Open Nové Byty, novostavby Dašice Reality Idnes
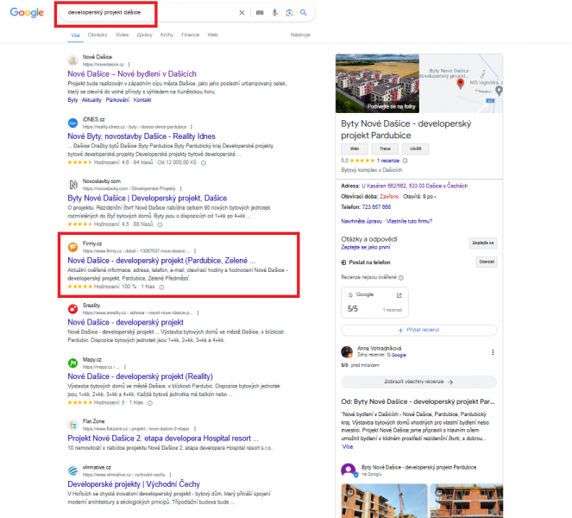 coord(141,136)
